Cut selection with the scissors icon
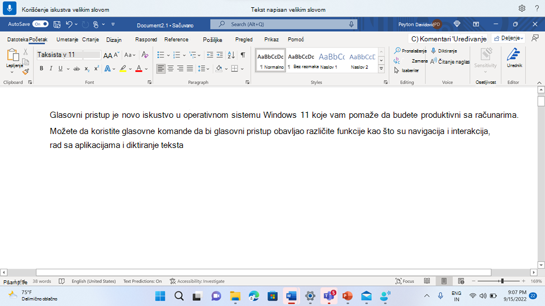This screenshot has height=306, width=545. click(x=25, y=52)
